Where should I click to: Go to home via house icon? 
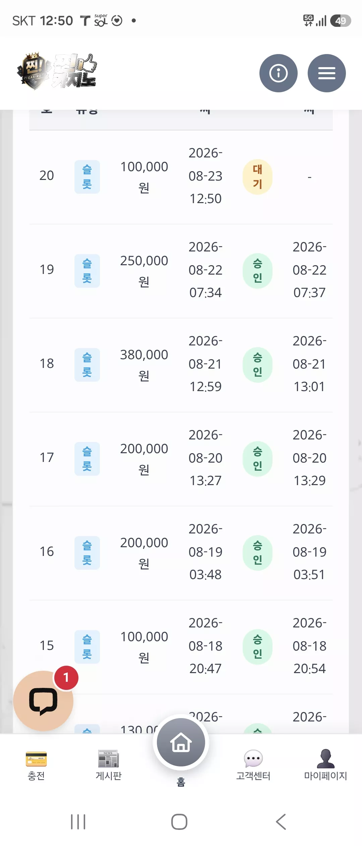pyautogui.click(x=181, y=742)
